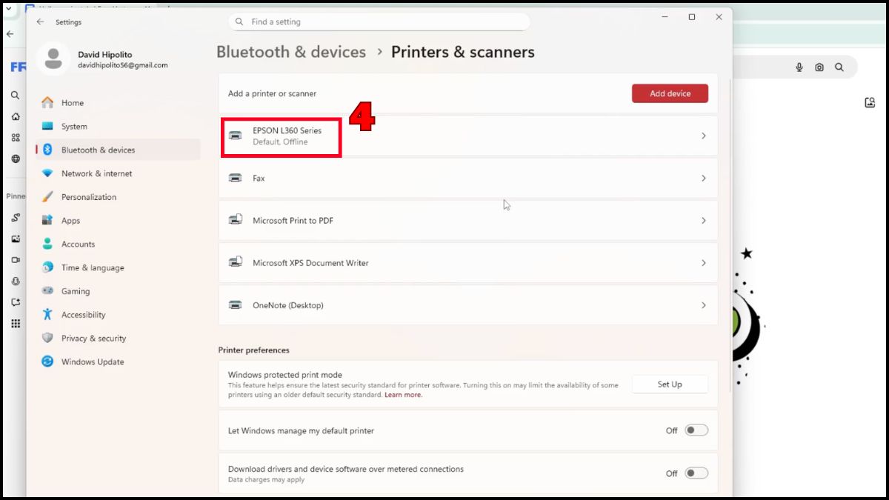Screen dimensions: 889x500
Task: Click the video camera icon in the browser's left strip
Action: 15,260
